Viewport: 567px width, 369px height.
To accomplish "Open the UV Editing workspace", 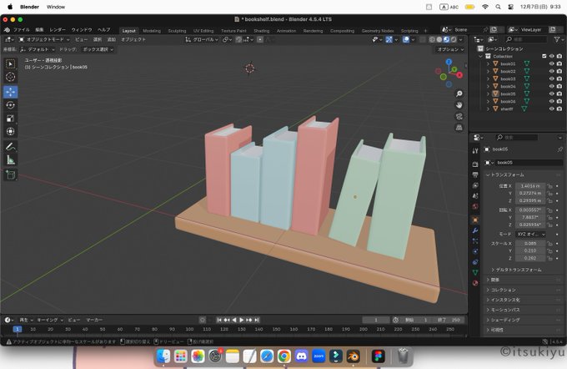I will point(203,31).
